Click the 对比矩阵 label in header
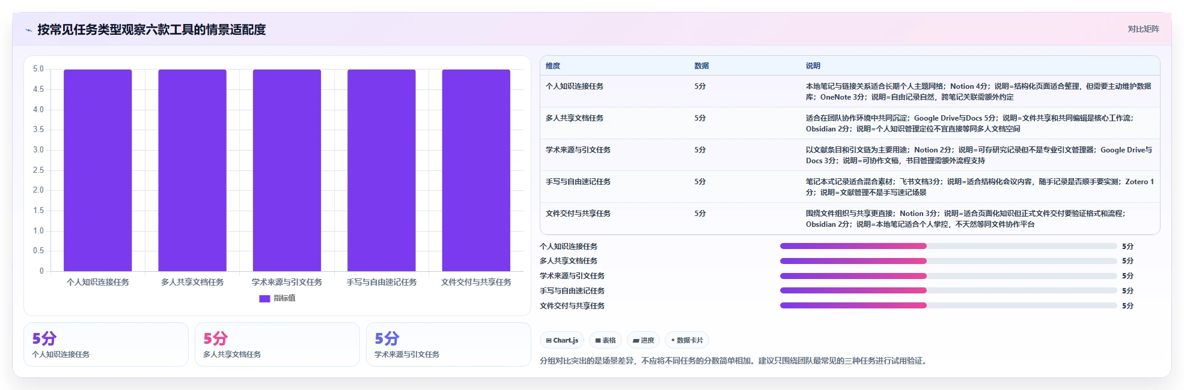 [1143, 29]
